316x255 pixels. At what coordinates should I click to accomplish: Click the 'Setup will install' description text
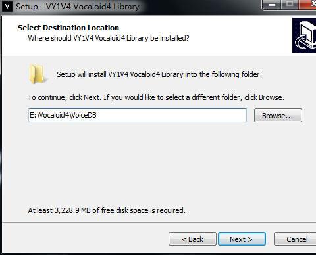tap(159, 74)
